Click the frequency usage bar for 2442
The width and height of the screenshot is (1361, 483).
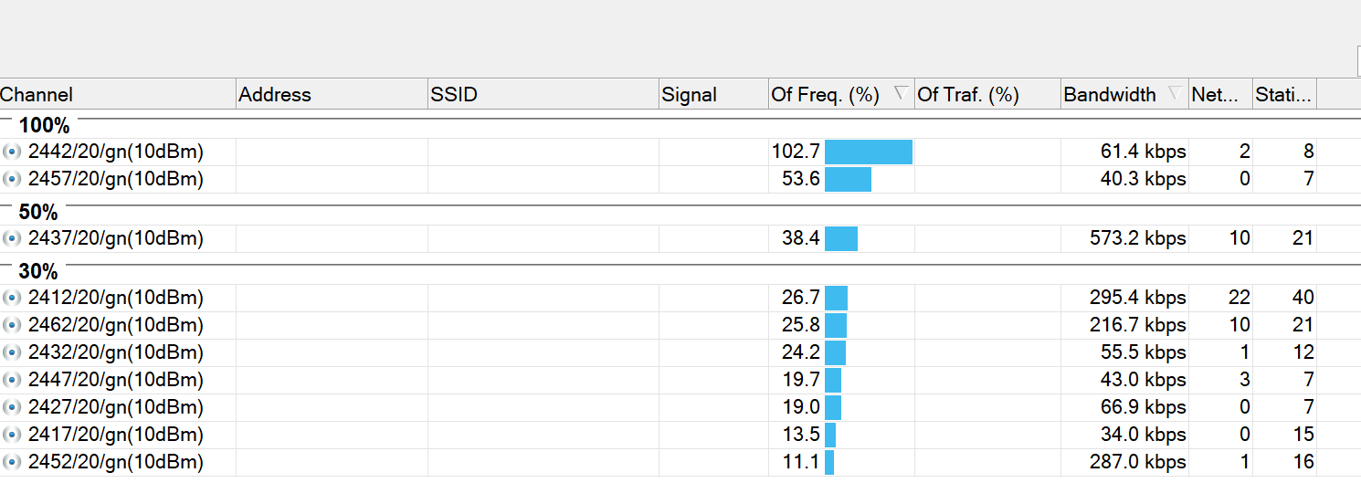[x=868, y=152]
